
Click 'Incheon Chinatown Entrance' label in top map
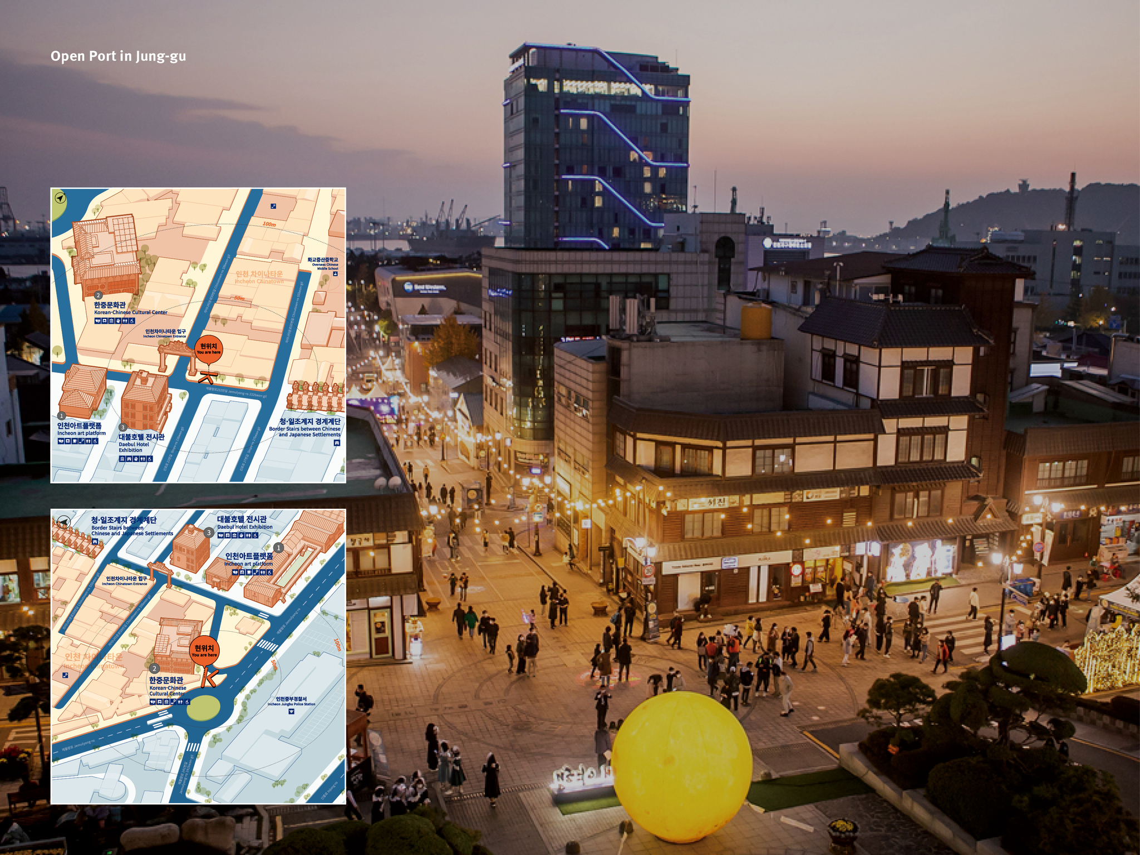click(165, 336)
